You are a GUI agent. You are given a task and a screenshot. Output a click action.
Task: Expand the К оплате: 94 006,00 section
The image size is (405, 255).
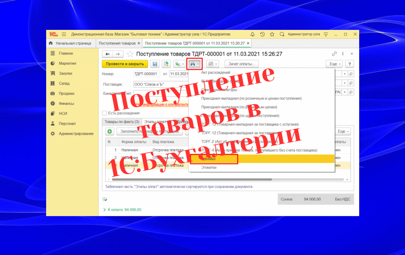point(122,210)
